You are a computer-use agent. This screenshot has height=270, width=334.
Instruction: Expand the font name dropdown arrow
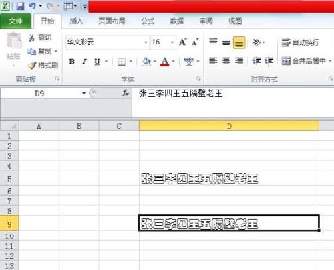pyautogui.click(x=146, y=42)
